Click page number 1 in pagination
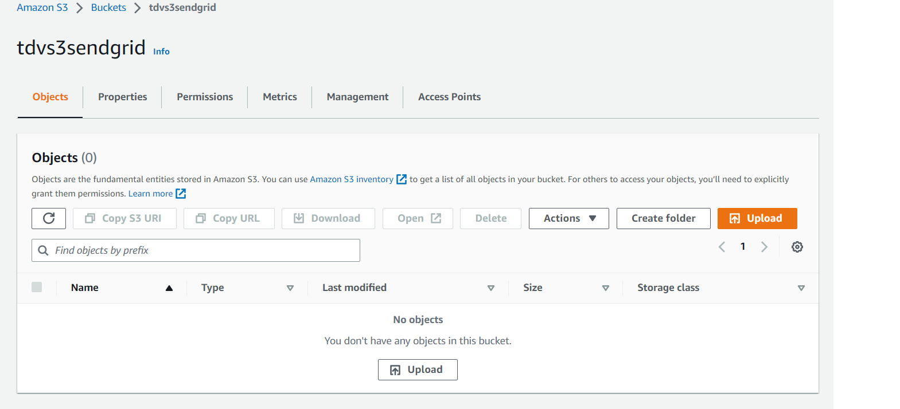 coord(743,246)
